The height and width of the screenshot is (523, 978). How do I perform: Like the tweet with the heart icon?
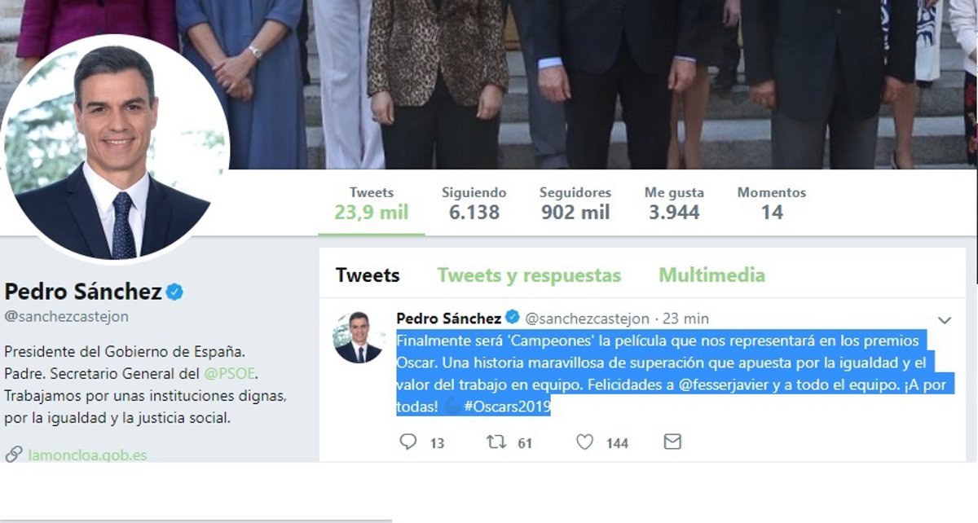tap(584, 442)
